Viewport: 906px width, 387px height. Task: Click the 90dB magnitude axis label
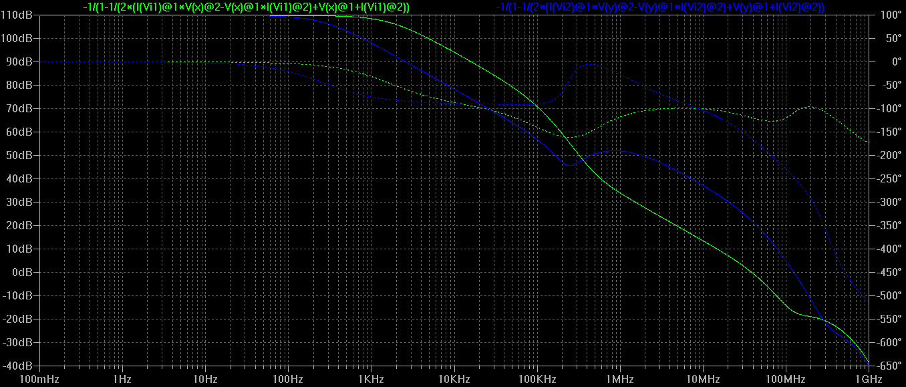point(19,61)
